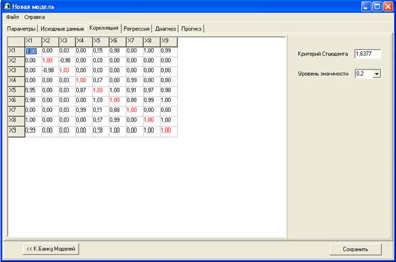Screen dimensions: 396x262
Task: Select row header X8
Action: (16, 121)
